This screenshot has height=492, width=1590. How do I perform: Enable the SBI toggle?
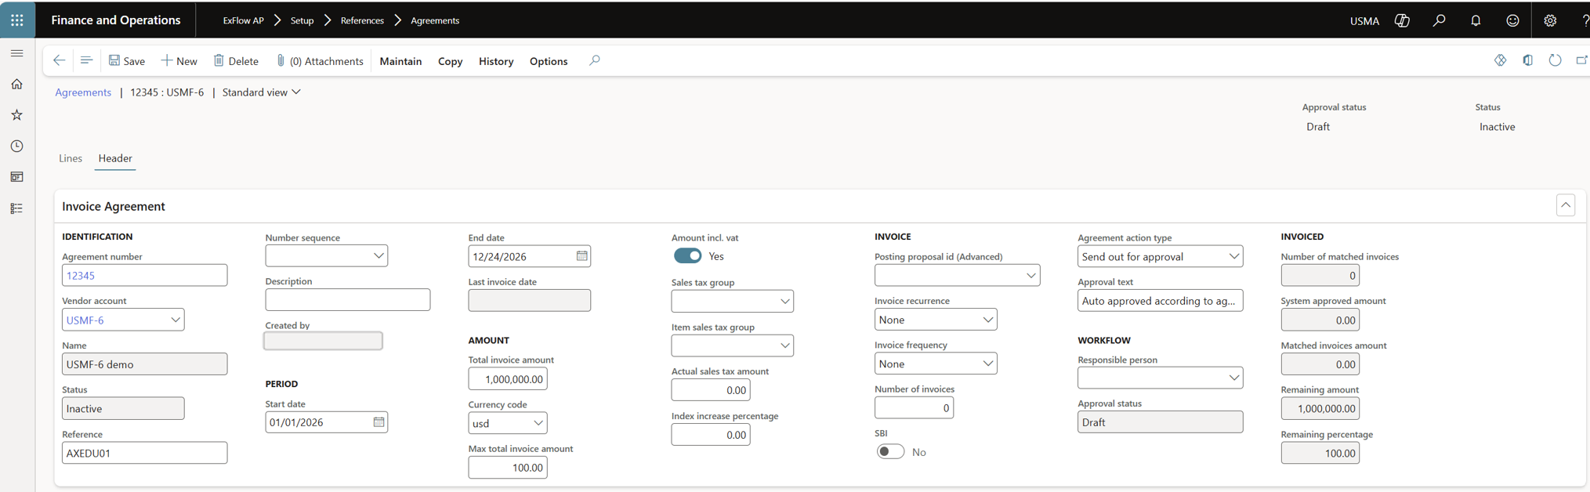tap(889, 452)
